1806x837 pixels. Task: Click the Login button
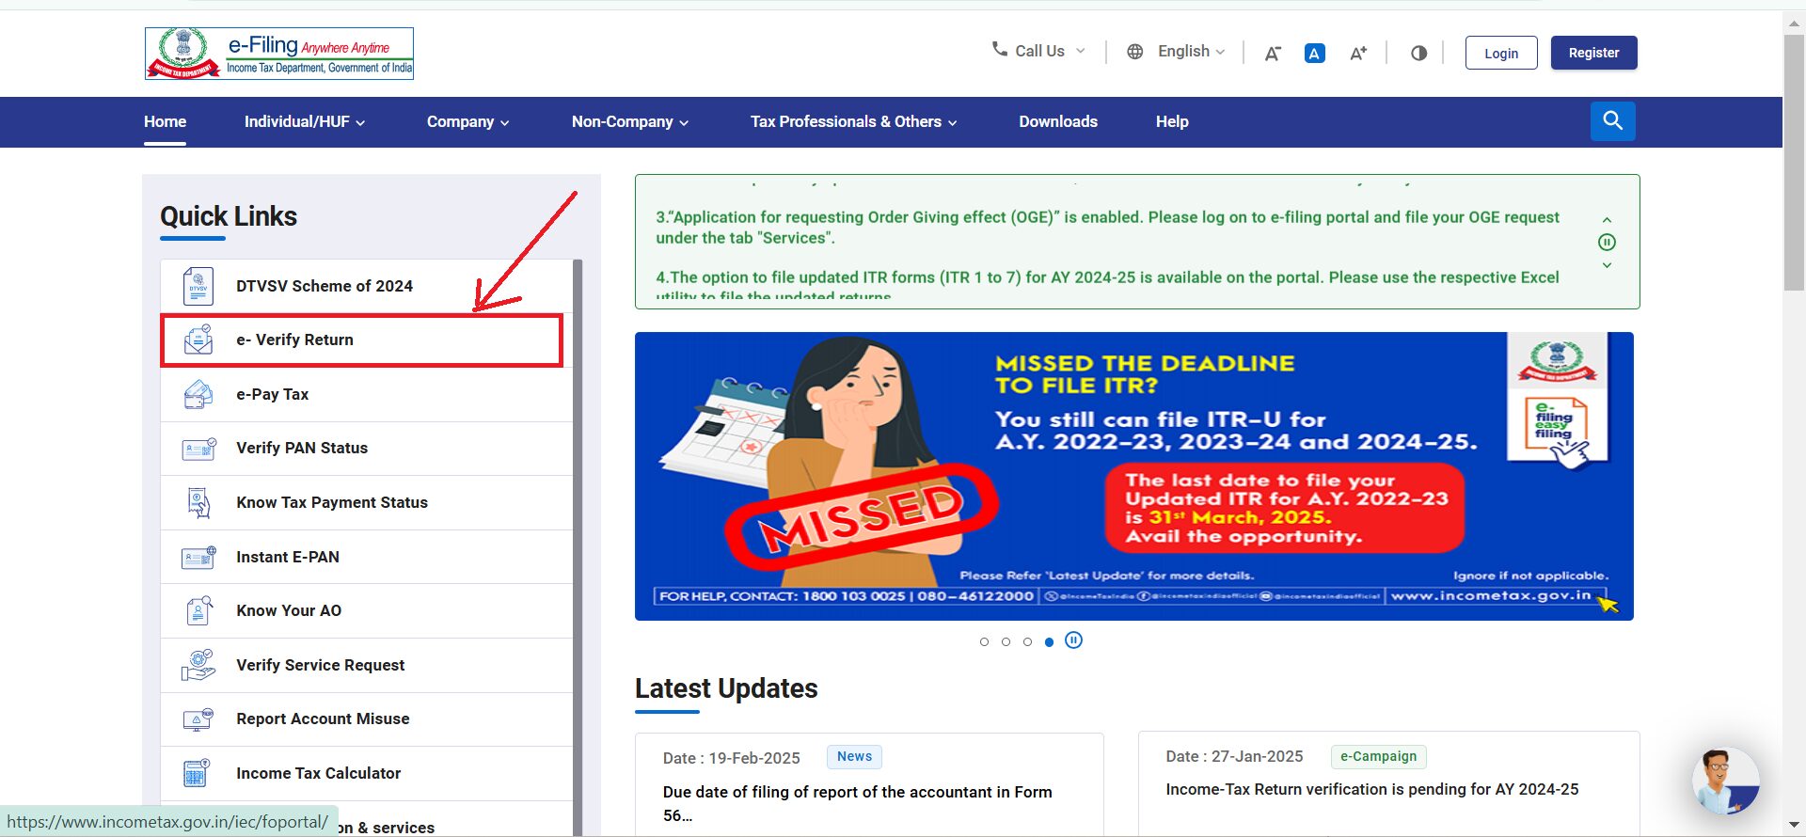tap(1501, 53)
